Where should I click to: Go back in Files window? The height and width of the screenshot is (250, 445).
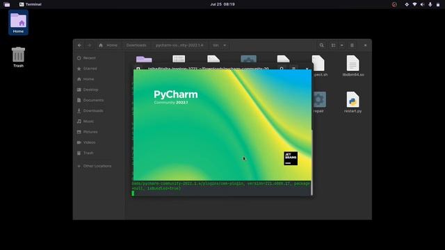coord(80,45)
